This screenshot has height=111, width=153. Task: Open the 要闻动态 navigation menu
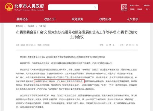tap(22, 19)
